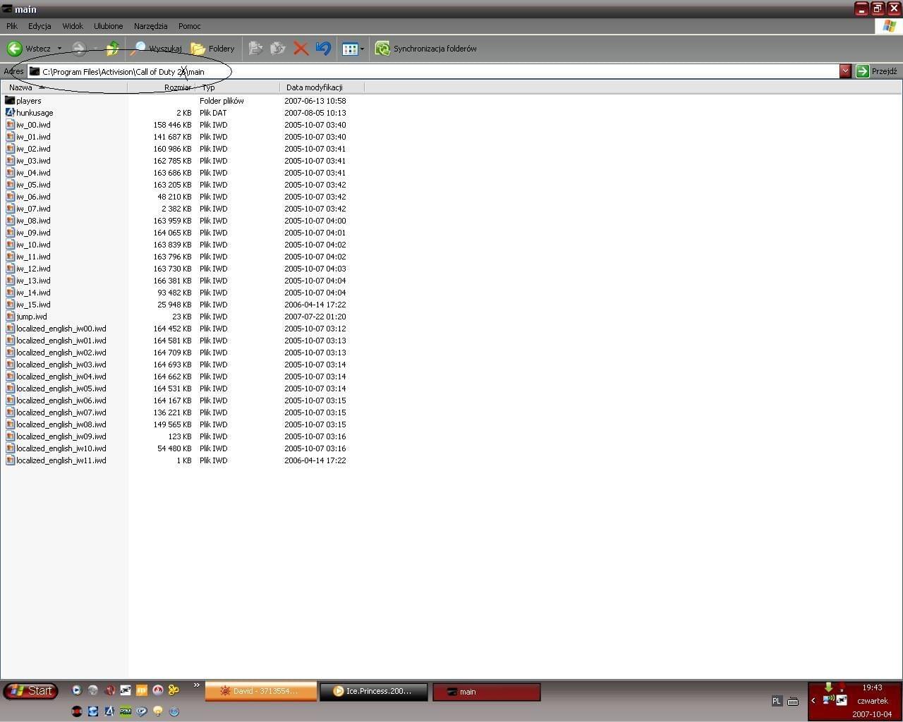Click size value 136 221 KB
Screen dimensions: 903x722
point(172,412)
